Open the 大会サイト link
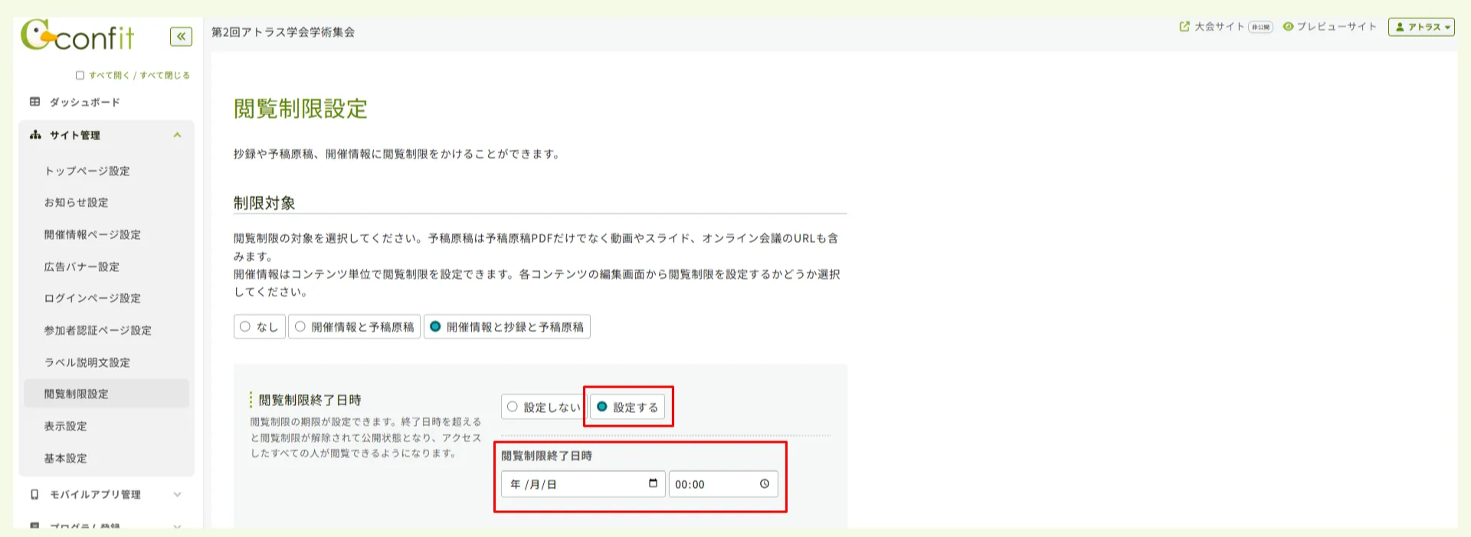The width and height of the screenshot is (1471, 537). pos(1219,27)
